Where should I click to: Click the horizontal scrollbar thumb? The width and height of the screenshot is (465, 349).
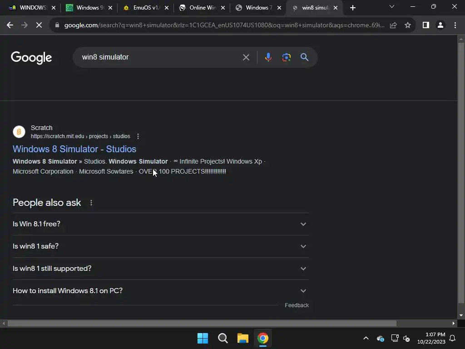(202, 323)
